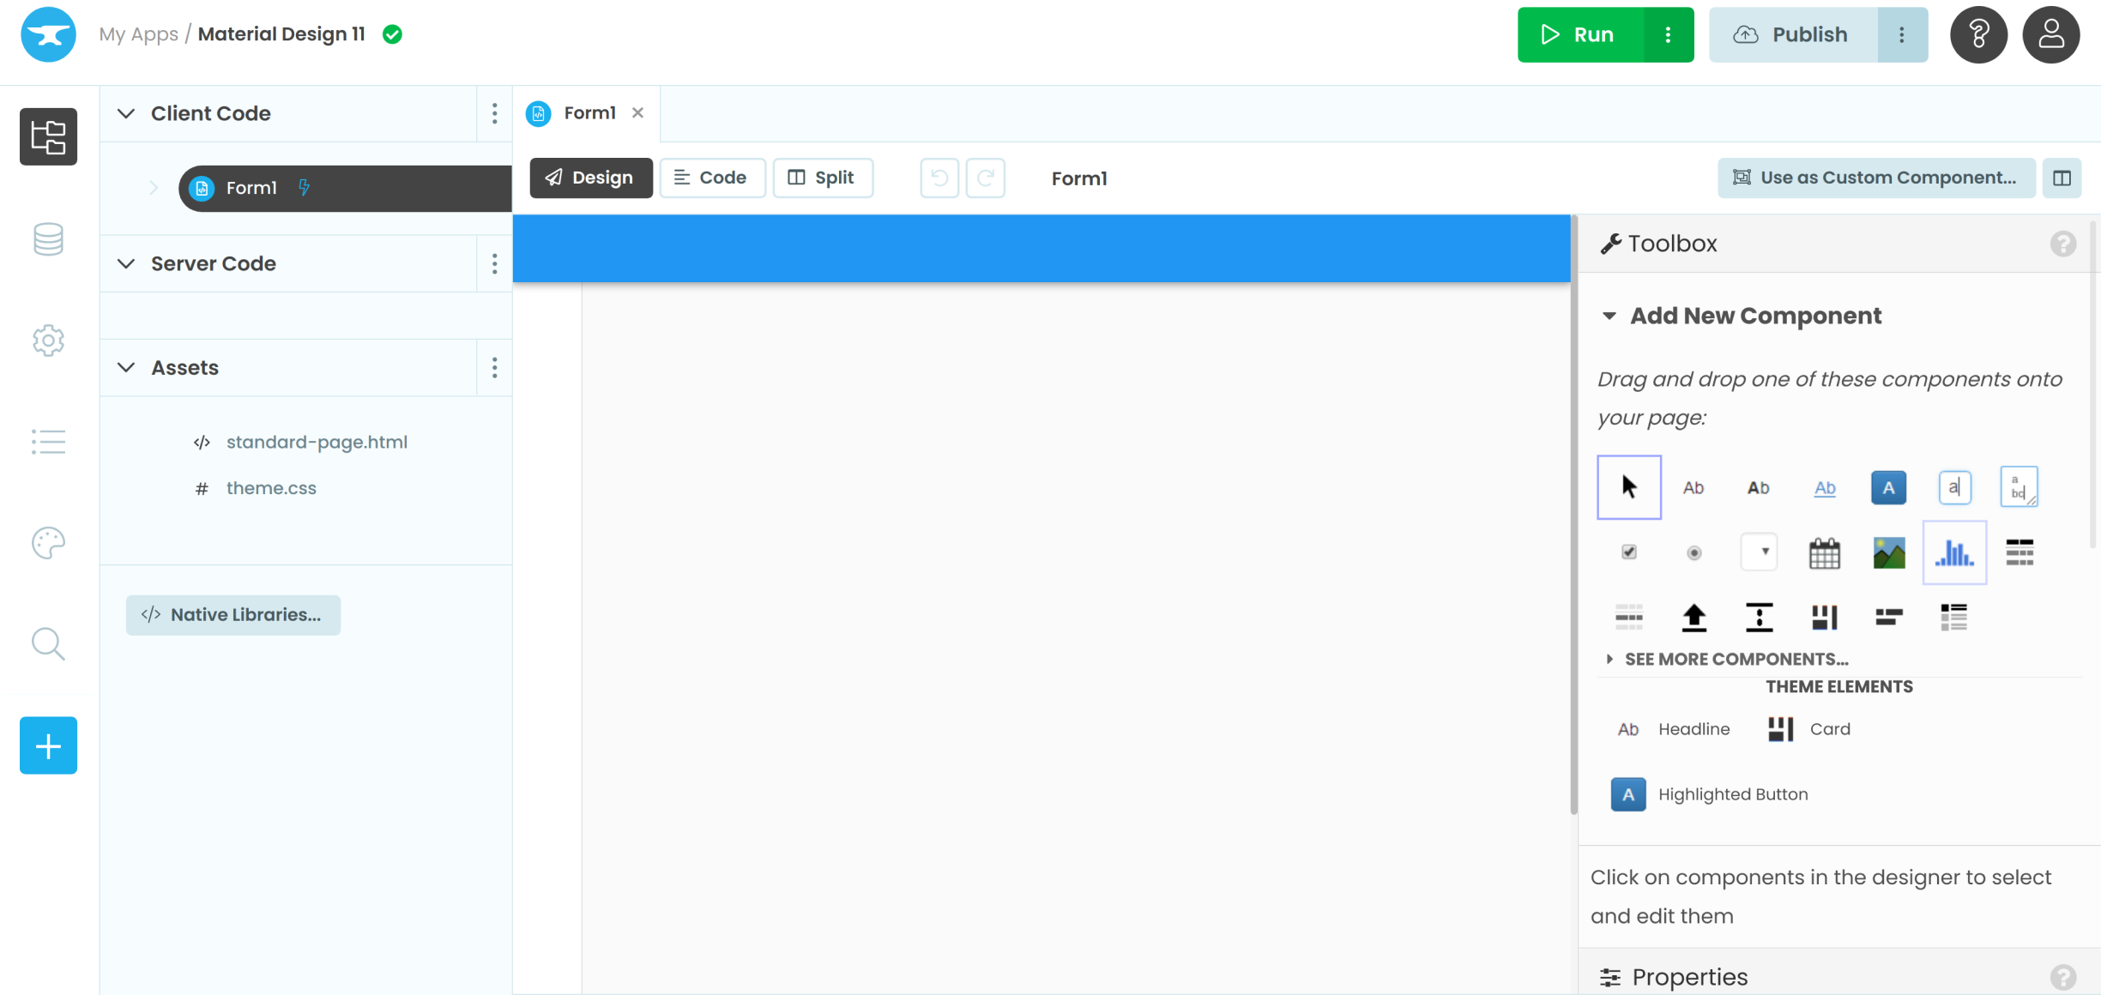Screen dimensions: 2101x995
Task: Select the DatePicker calendar component icon
Action: (x=1825, y=552)
